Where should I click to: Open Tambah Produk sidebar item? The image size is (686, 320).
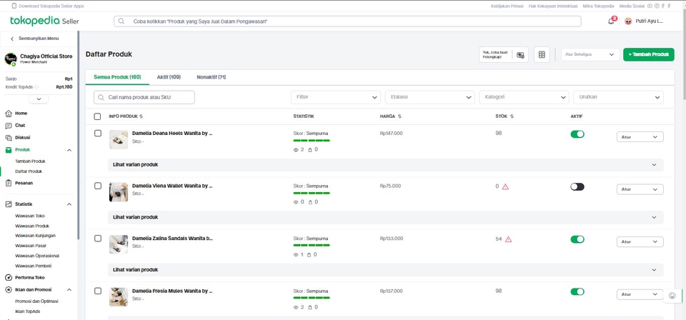click(x=30, y=161)
